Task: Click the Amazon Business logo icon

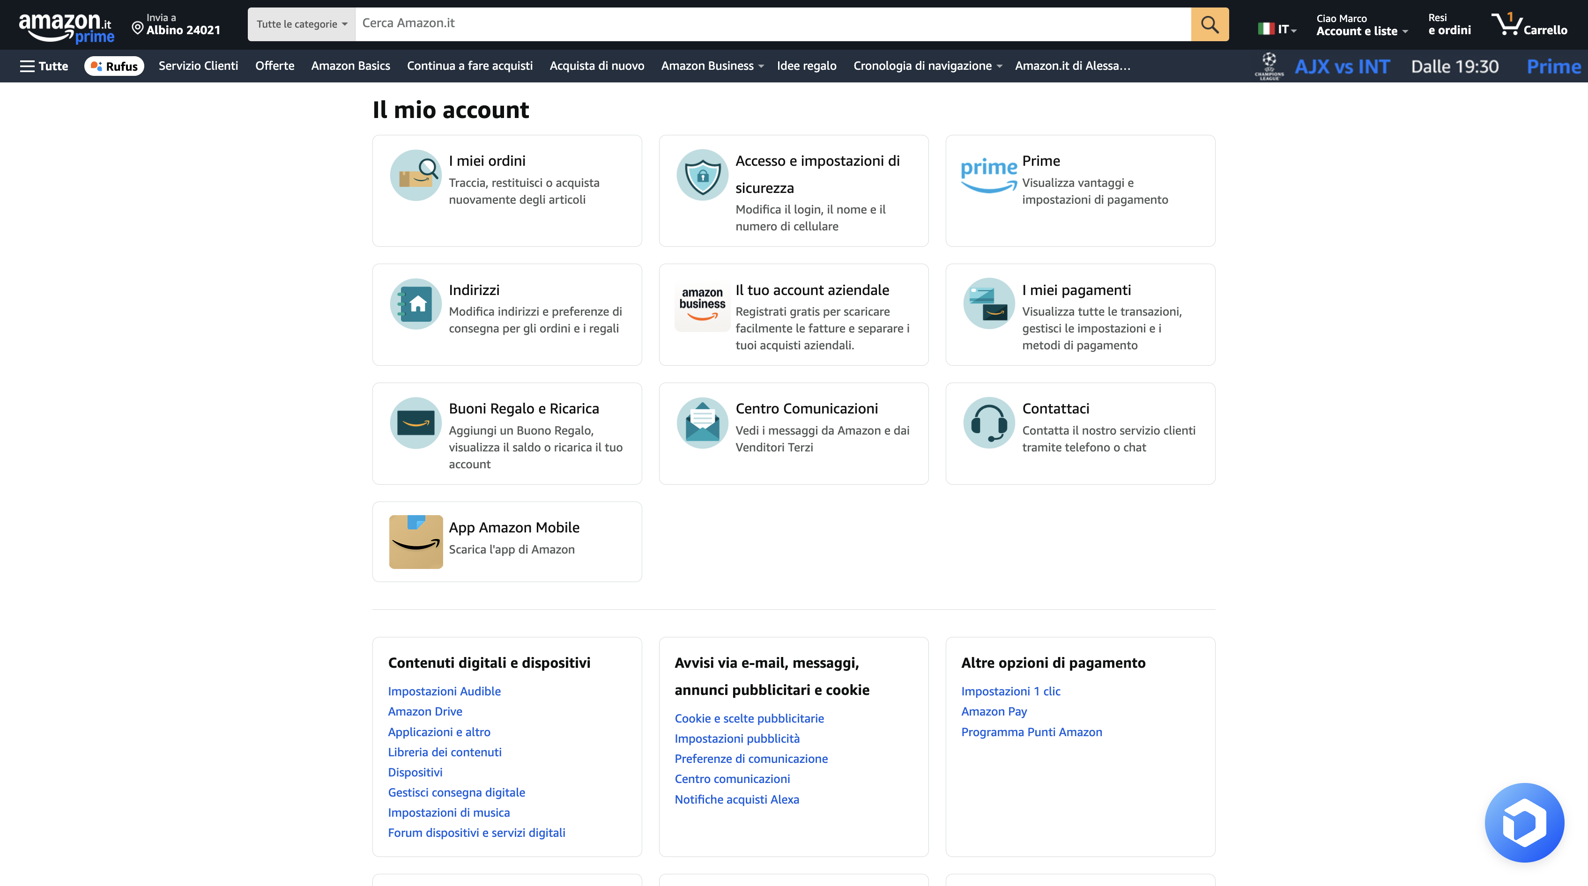Action: (x=702, y=304)
